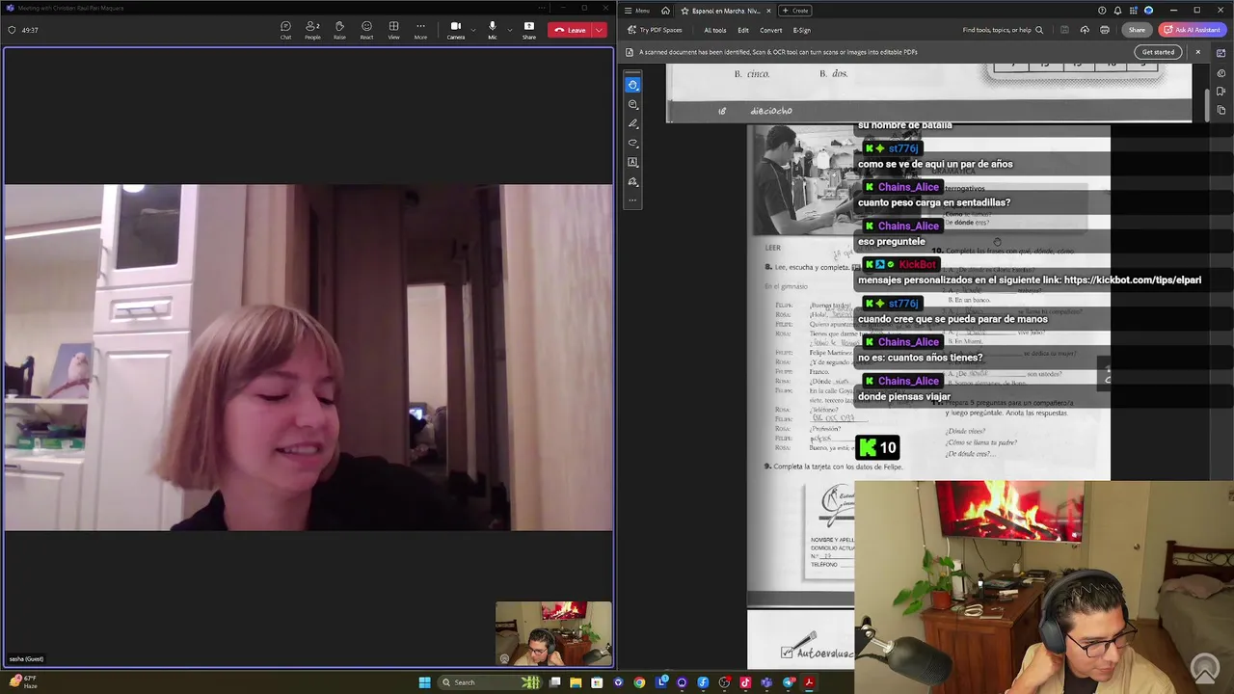Open the Acrobat Menu
This screenshot has width=1234, height=694.
pos(636,11)
